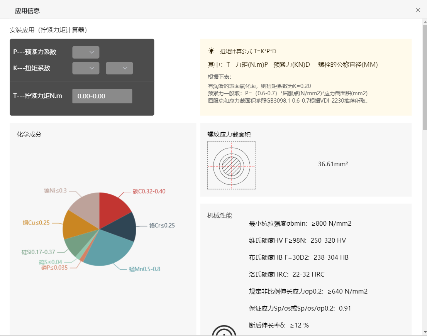Click the 硫S≤0.04 chart label
The width and height of the screenshot is (427, 336).
(x=51, y=262)
